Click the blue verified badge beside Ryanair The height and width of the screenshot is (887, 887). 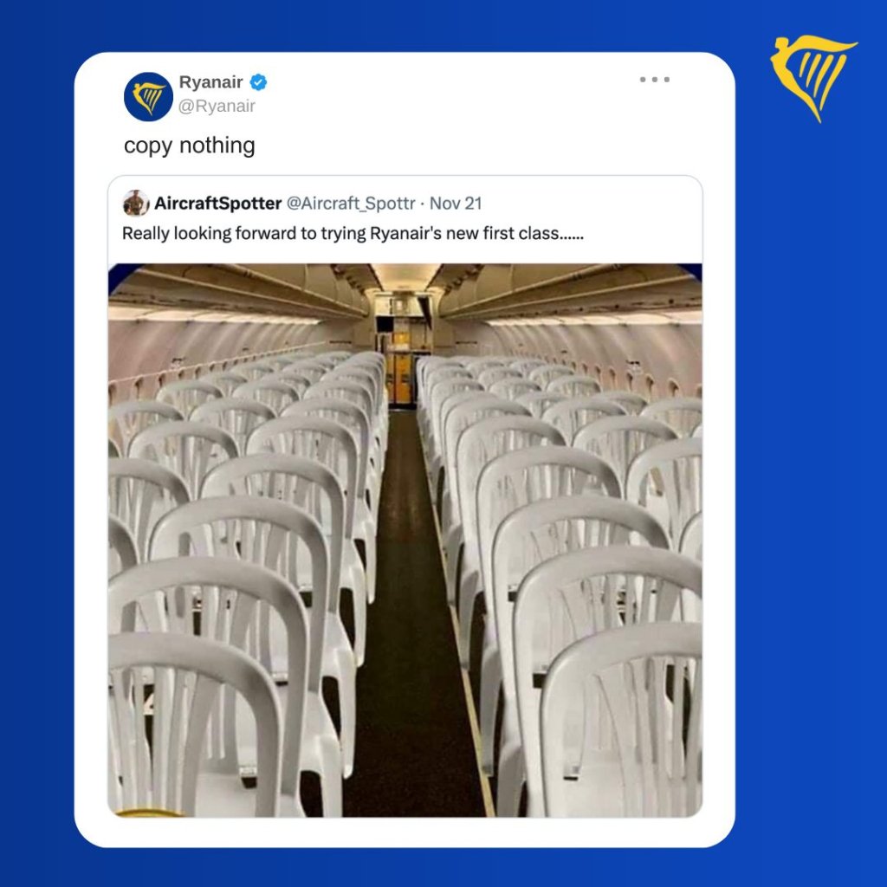[x=258, y=82]
